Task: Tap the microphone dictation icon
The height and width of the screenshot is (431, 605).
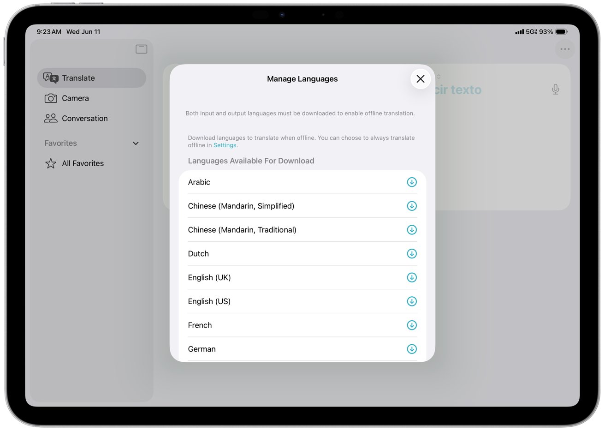Action: 556,90
